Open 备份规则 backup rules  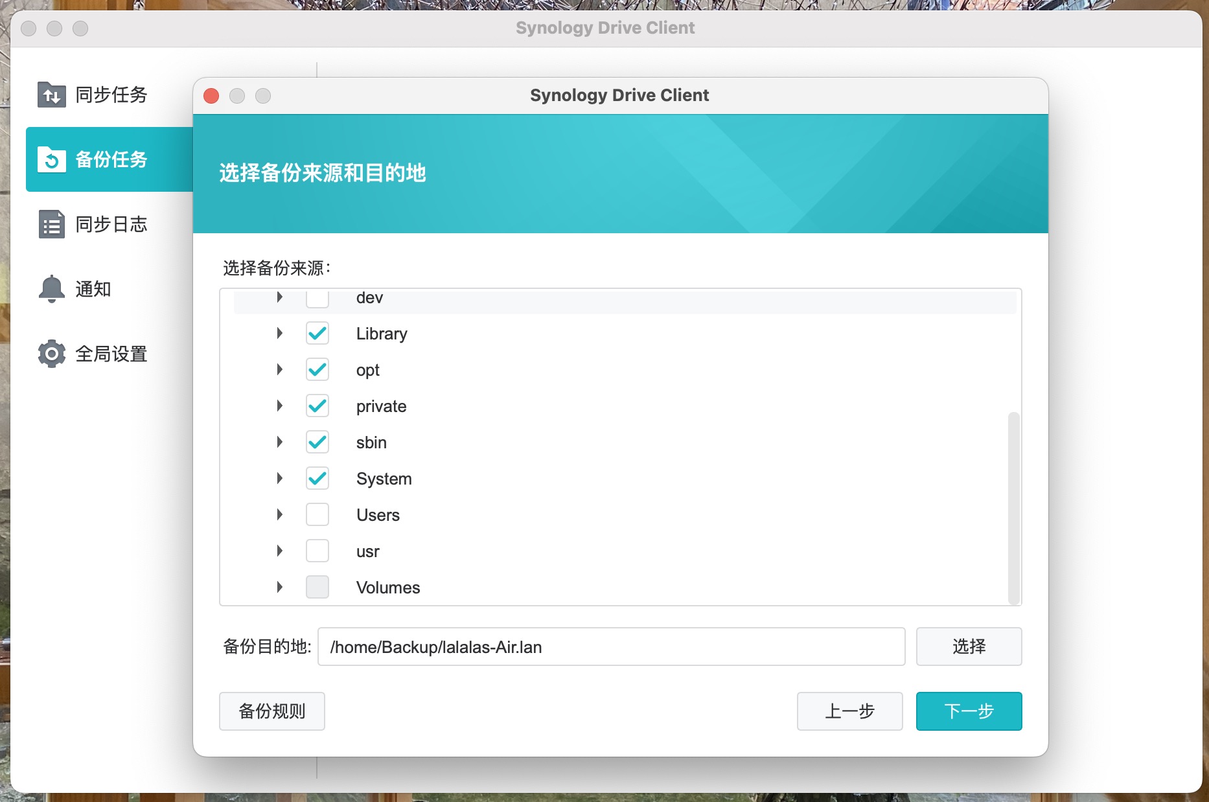271,711
